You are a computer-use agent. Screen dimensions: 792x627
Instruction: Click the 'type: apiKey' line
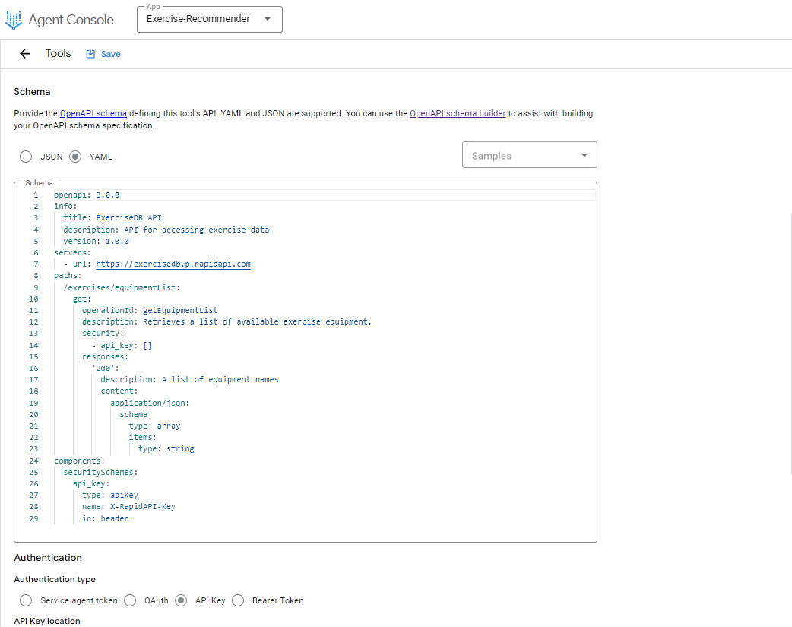pos(110,495)
